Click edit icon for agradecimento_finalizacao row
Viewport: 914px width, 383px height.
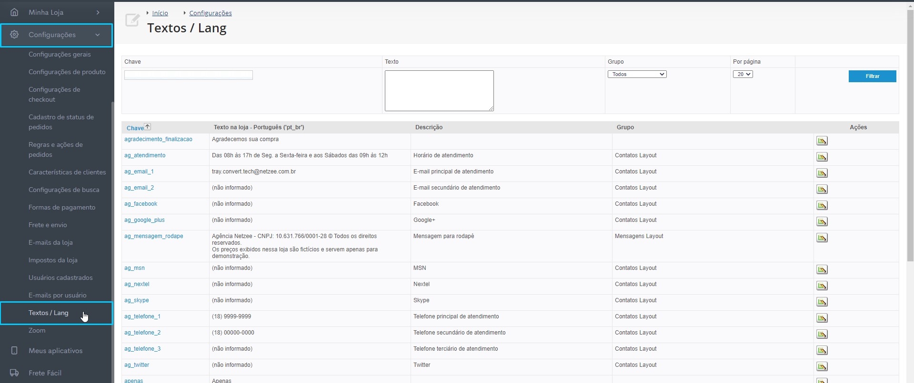(x=822, y=141)
